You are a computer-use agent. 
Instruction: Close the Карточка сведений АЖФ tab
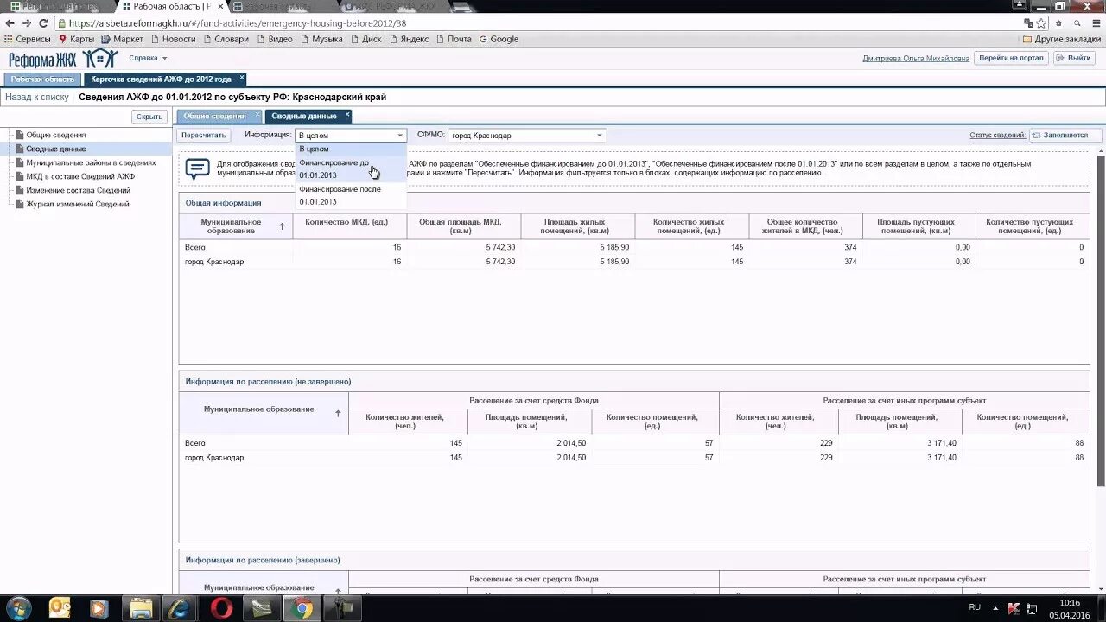pos(242,78)
